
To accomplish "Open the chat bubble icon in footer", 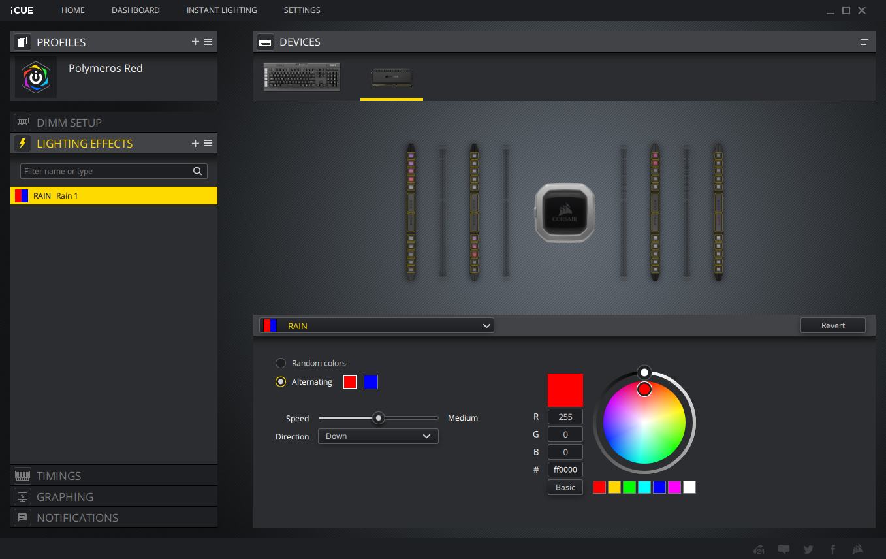I will [784, 549].
